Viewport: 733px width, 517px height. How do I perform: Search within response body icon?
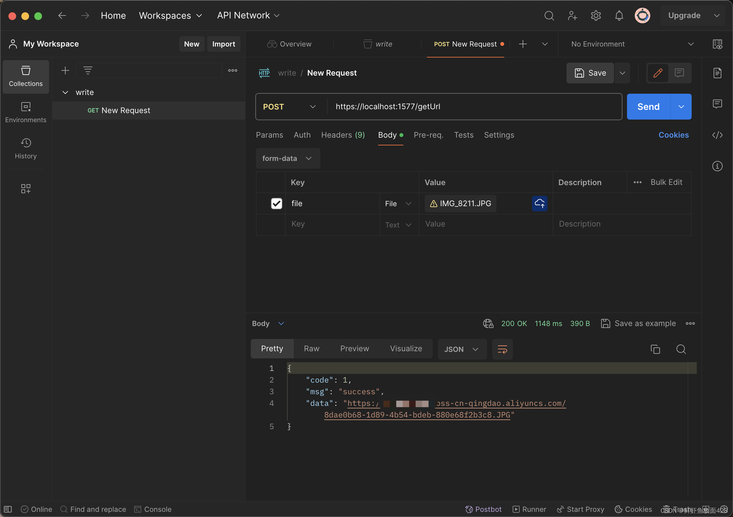click(x=681, y=349)
